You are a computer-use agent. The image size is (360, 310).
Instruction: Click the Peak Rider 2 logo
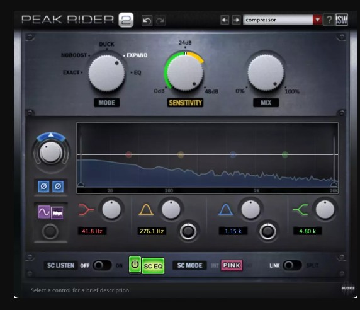77,20
